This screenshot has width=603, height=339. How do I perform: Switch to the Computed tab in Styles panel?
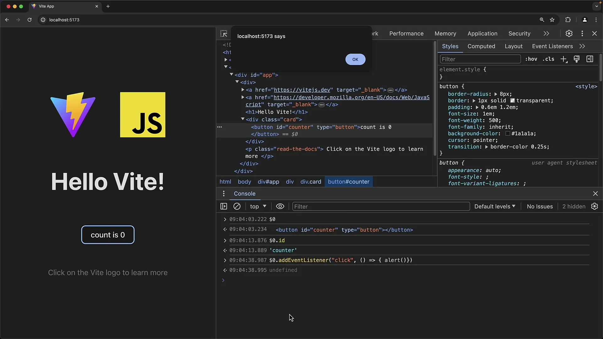click(481, 46)
